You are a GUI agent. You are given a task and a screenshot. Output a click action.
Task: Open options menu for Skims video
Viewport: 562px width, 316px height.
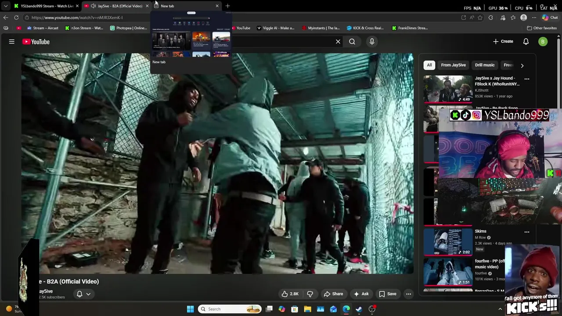point(527,232)
